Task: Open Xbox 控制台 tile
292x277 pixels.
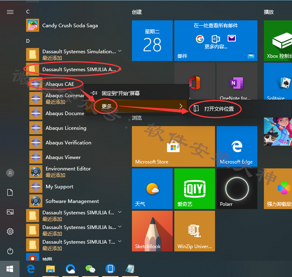Action: point(278,41)
